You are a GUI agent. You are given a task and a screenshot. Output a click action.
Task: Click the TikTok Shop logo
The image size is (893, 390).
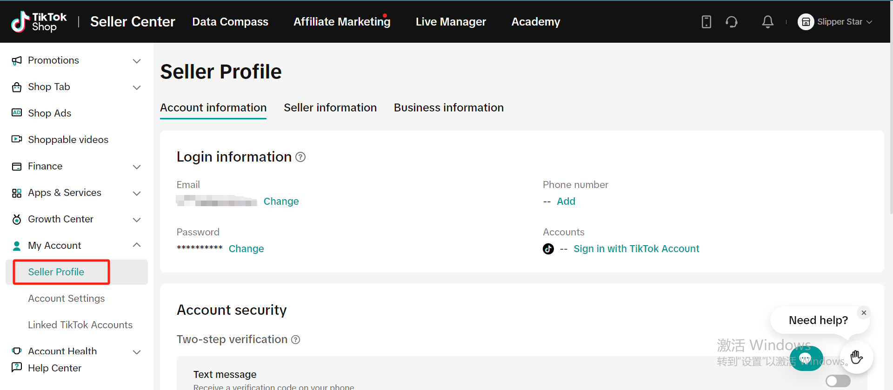[x=39, y=22]
